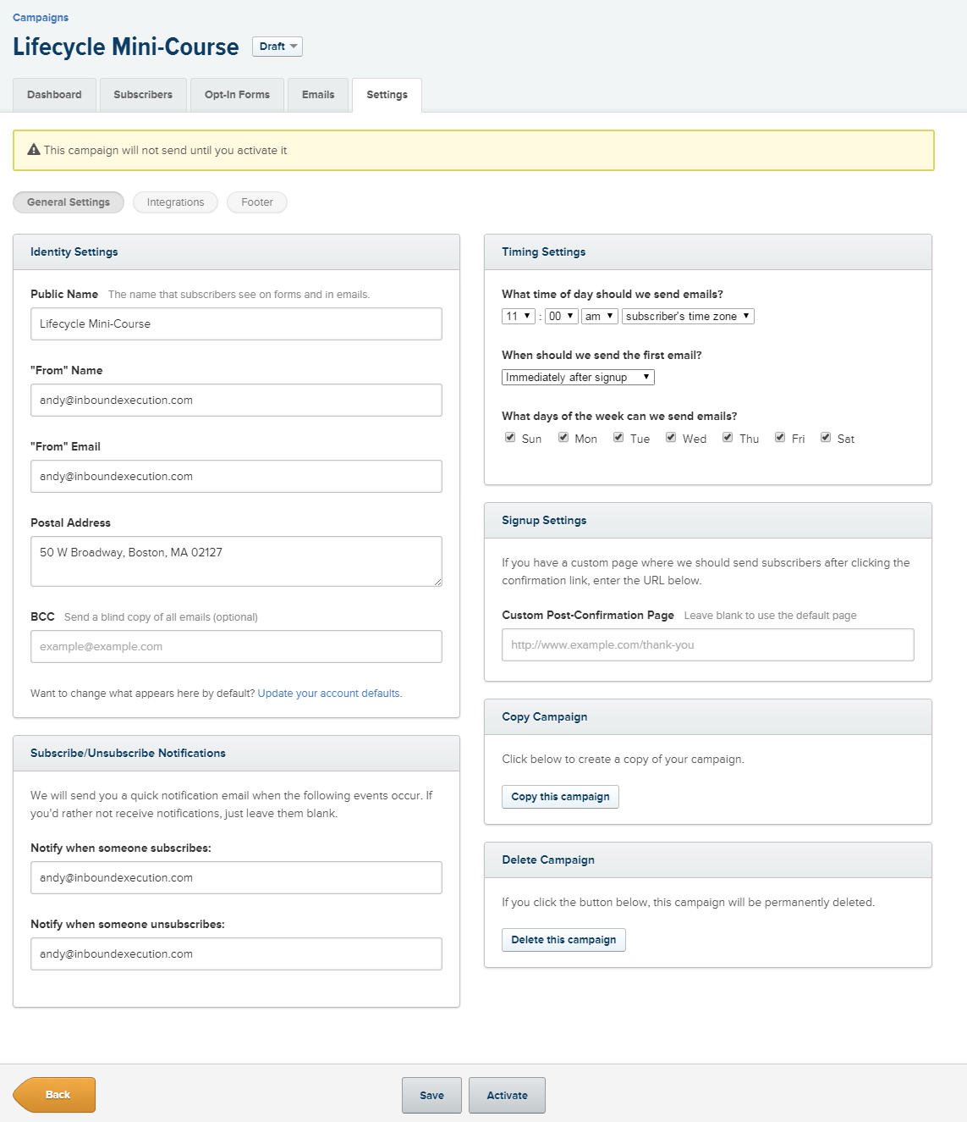Click the Campaigns breadcrumb link
The height and width of the screenshot is (1122, 967).
41,17
